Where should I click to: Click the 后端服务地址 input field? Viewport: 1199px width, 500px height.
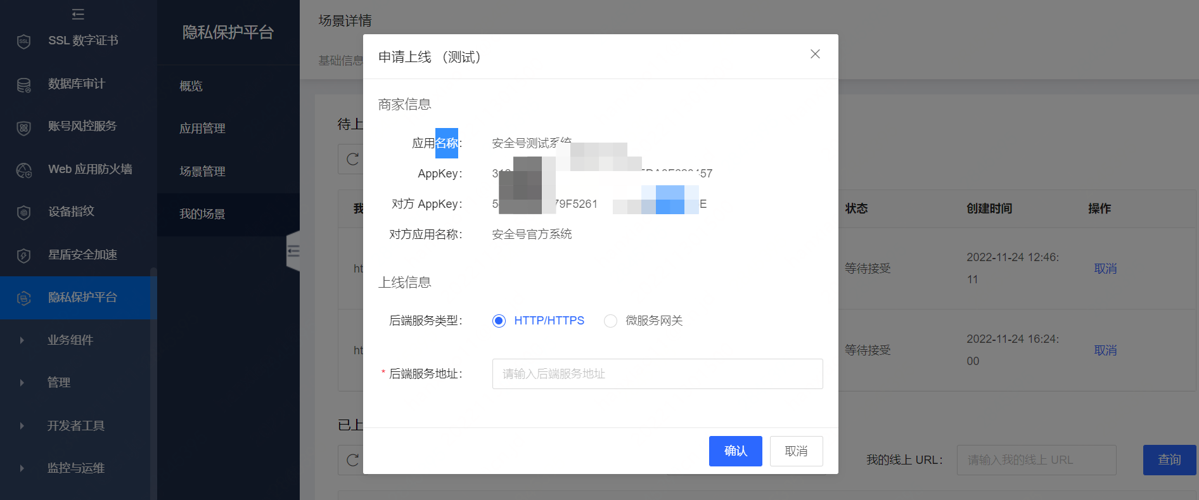pyautogui.click(x=657, y=374)
